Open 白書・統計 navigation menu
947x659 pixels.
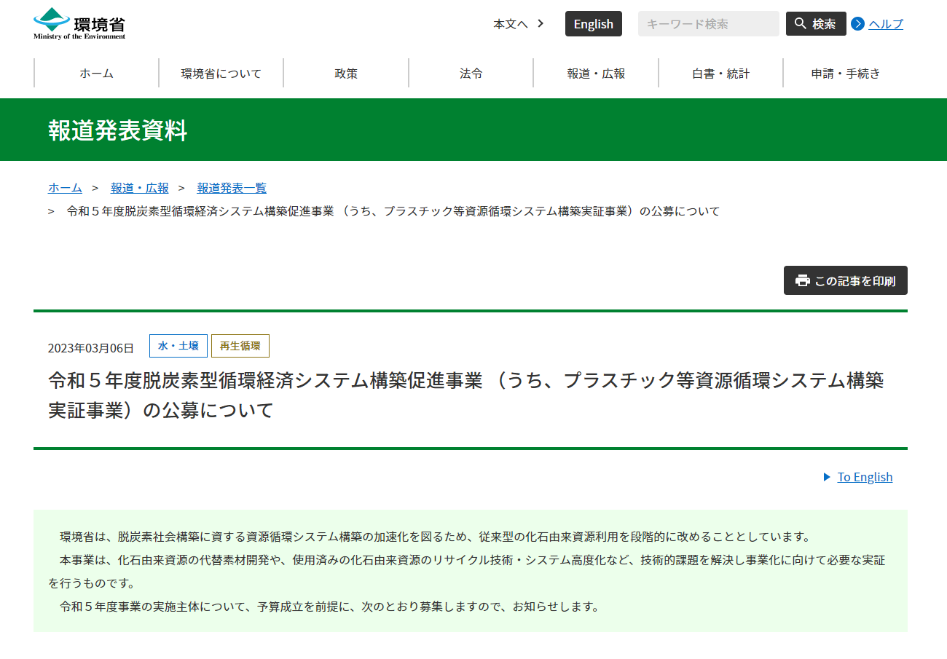point(720,73)
